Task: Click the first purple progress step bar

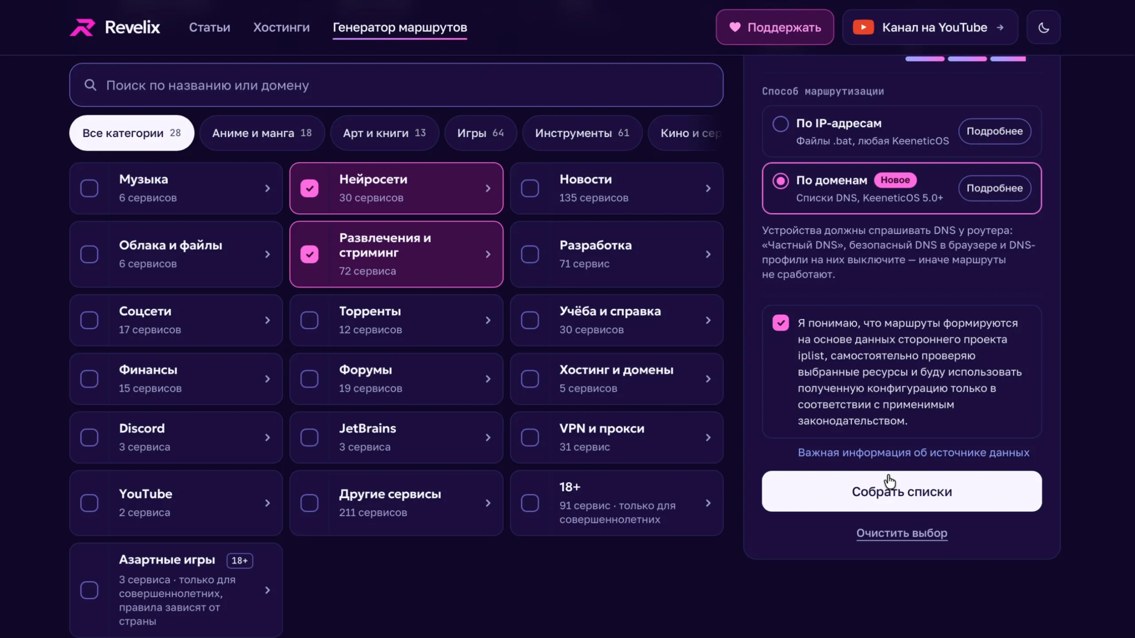Action: click(x=925, y=59)
